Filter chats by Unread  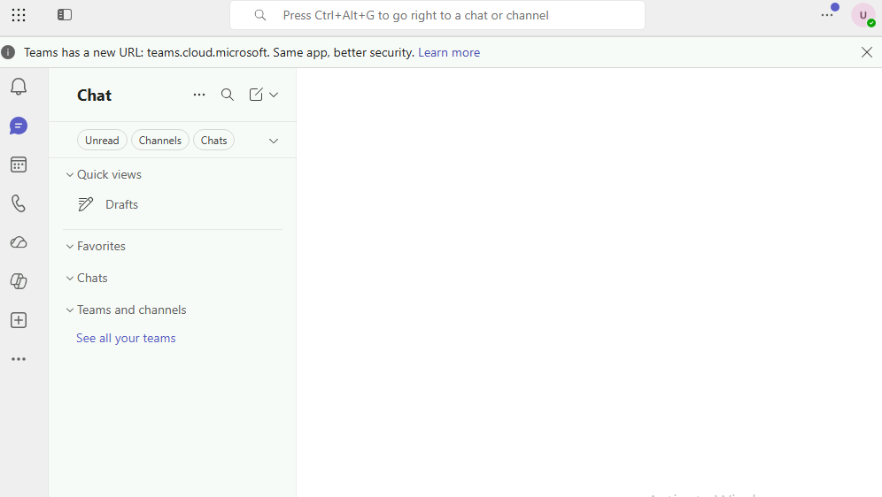coord(102,141)
